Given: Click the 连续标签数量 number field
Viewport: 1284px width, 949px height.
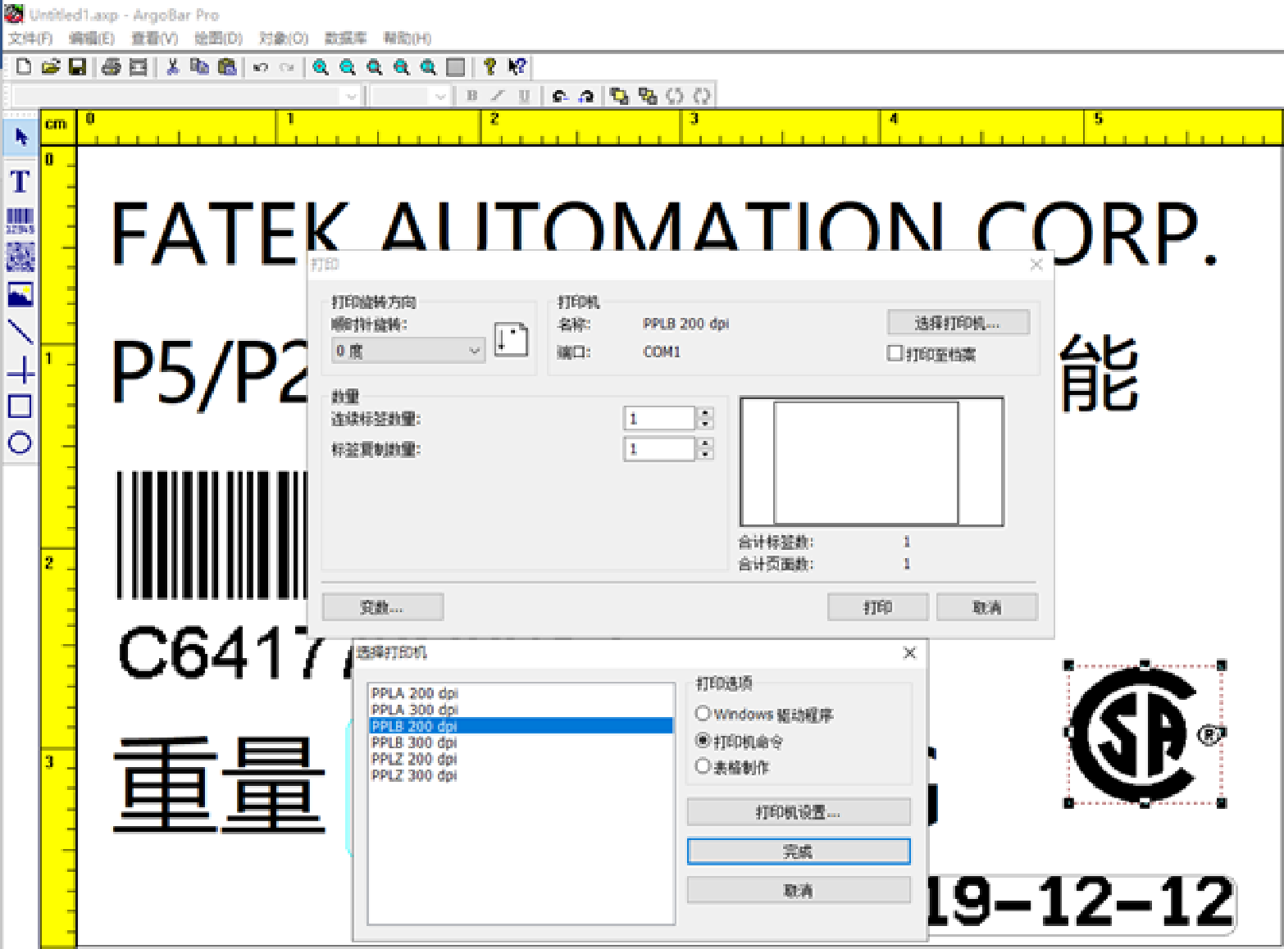Looking at the screenshot, I should [x=659, y=418].
